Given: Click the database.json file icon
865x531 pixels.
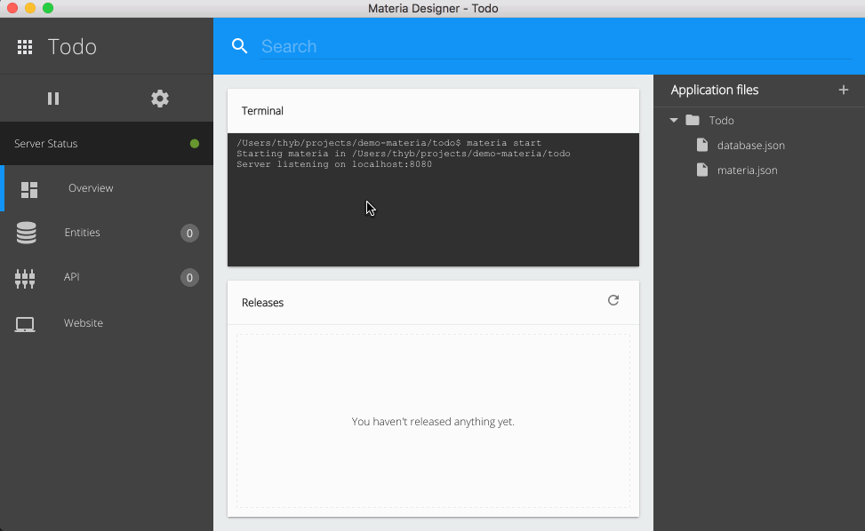Looking at the screenshot, I should point(702,145).
